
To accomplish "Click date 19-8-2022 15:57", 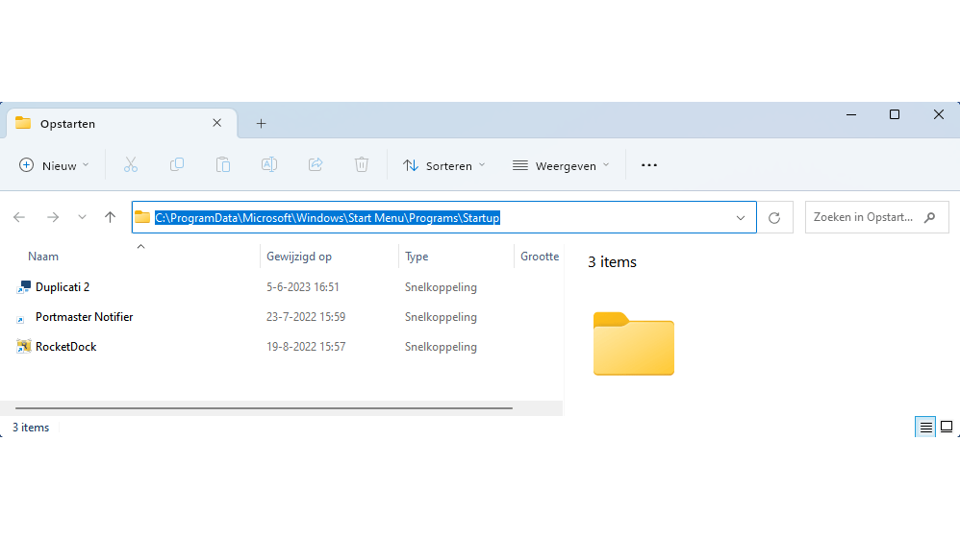I will (x=306, y=347).
